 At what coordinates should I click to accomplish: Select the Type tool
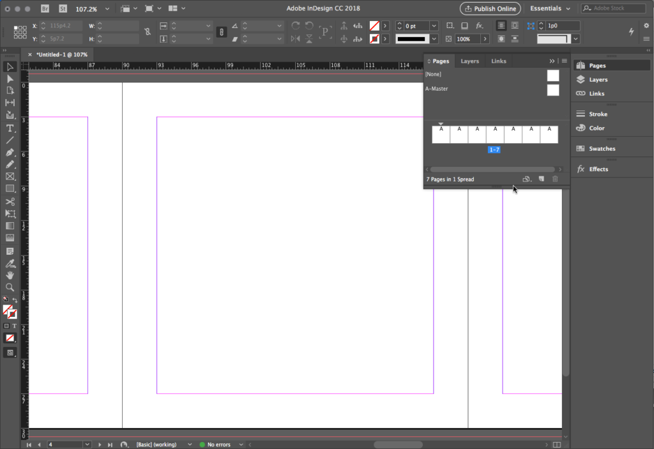pos(10,128)
